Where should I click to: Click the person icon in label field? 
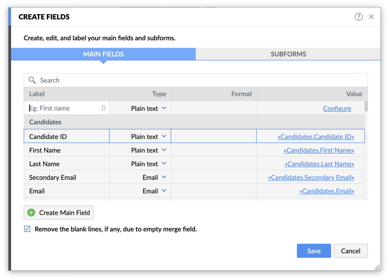click(103, 108)
